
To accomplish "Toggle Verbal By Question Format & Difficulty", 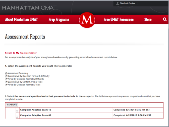I will 6,79.
